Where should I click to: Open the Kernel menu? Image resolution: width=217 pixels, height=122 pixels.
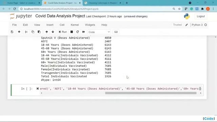[75, 25]
